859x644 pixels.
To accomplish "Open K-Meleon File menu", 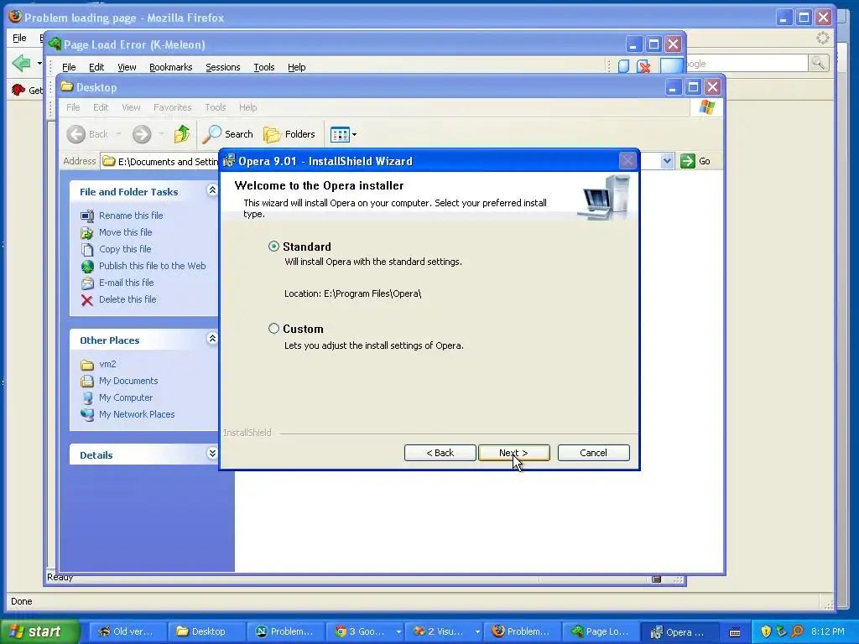I will tap(69, 67).
